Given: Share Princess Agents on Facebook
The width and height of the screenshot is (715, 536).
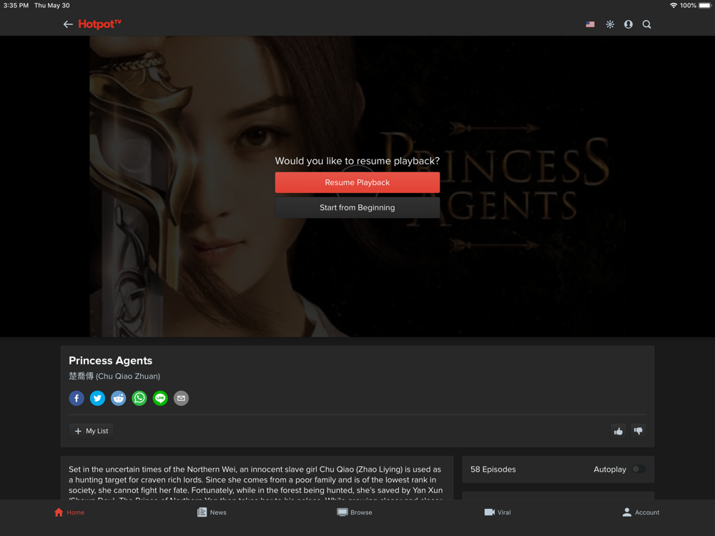Looking at the screenshot, I should [77, 398].
